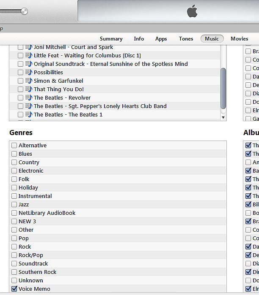Click the playlists list scrollbar thumb
The height and width of the screenshot is (295, 259).
pos(223,89)
